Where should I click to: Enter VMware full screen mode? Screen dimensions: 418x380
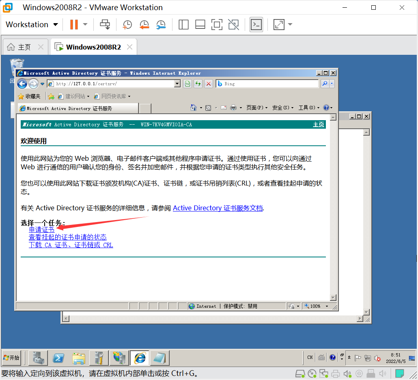pyautogui.click(x=217, y=24)
